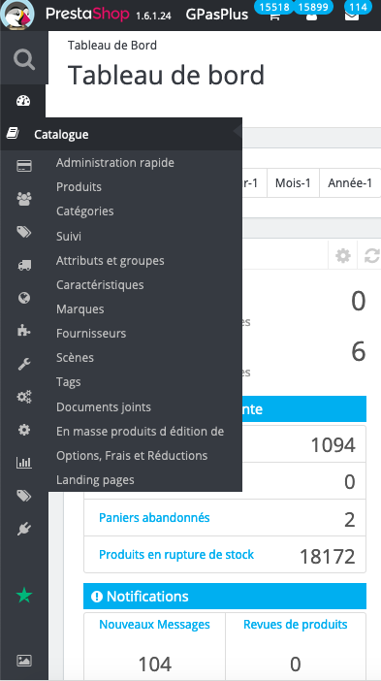Open Produits en rupture de stock link
381x681 pixels.
[x=176, y=555]
